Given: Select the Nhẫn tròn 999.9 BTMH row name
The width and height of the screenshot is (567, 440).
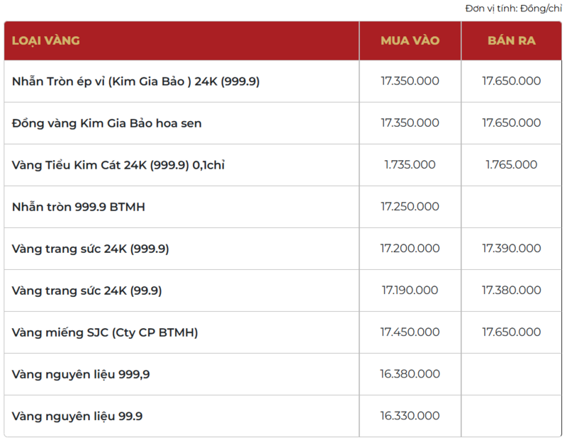Looking at the screenshot, I should tap(79, 207).
